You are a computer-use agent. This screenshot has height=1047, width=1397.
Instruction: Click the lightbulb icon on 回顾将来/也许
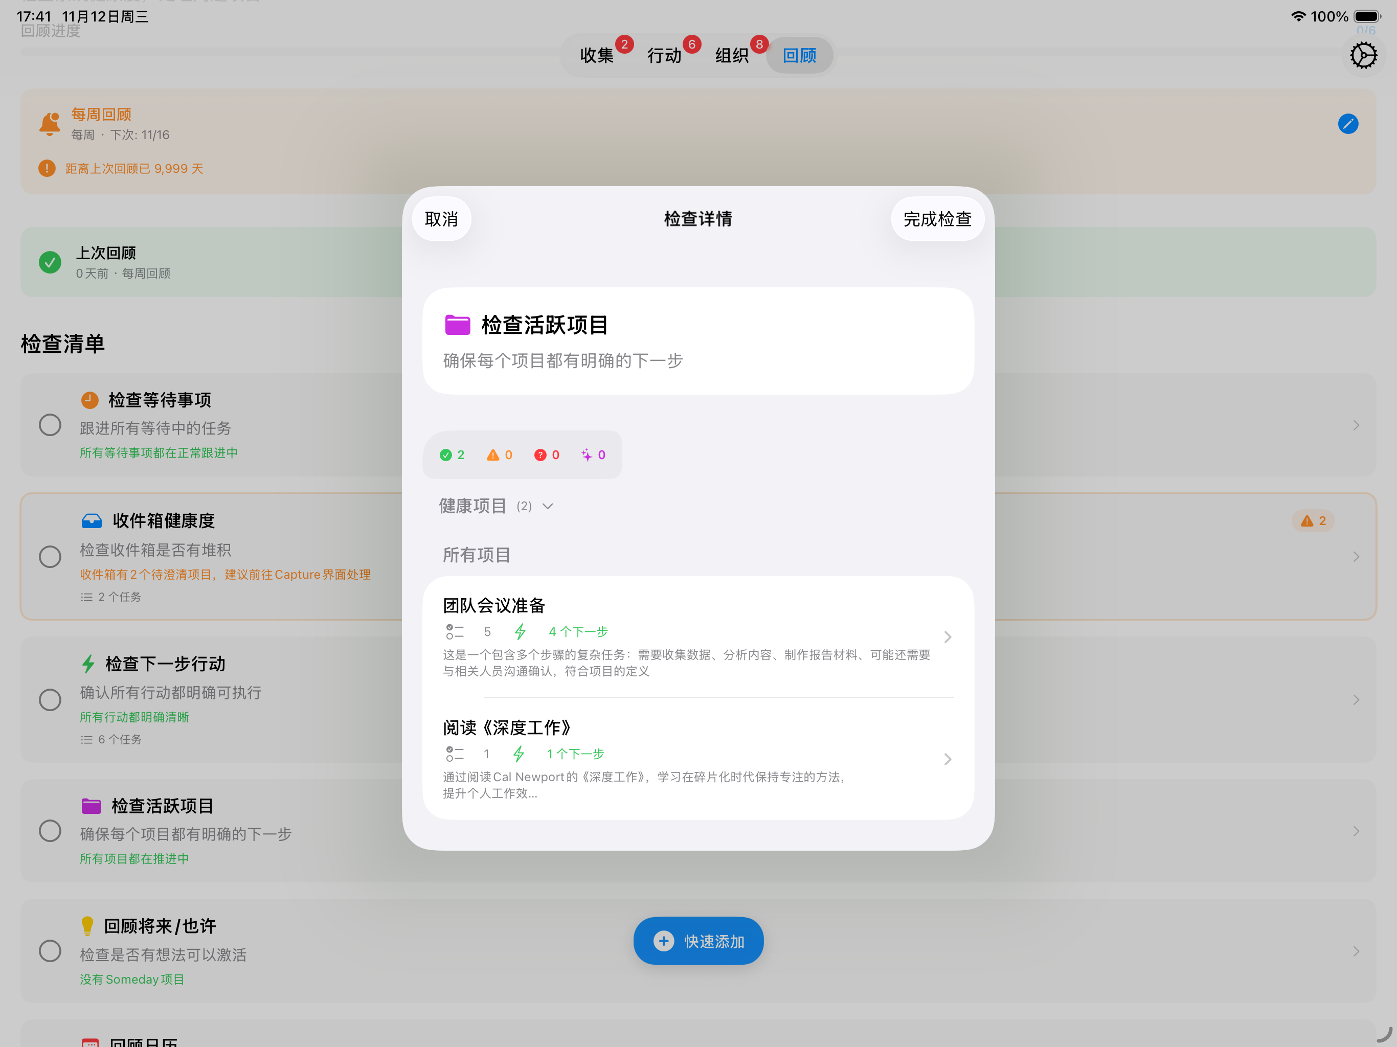(x=88, y=925)
